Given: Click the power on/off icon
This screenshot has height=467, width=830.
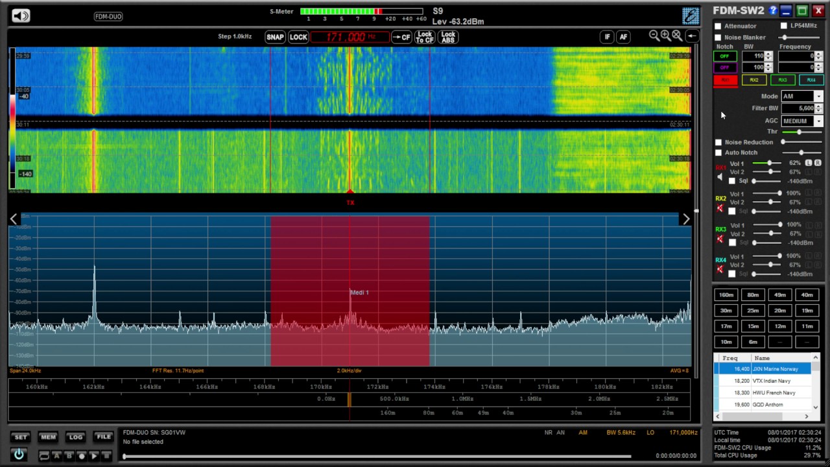Looking at the screenshot, I should click(x=19, y=455).
